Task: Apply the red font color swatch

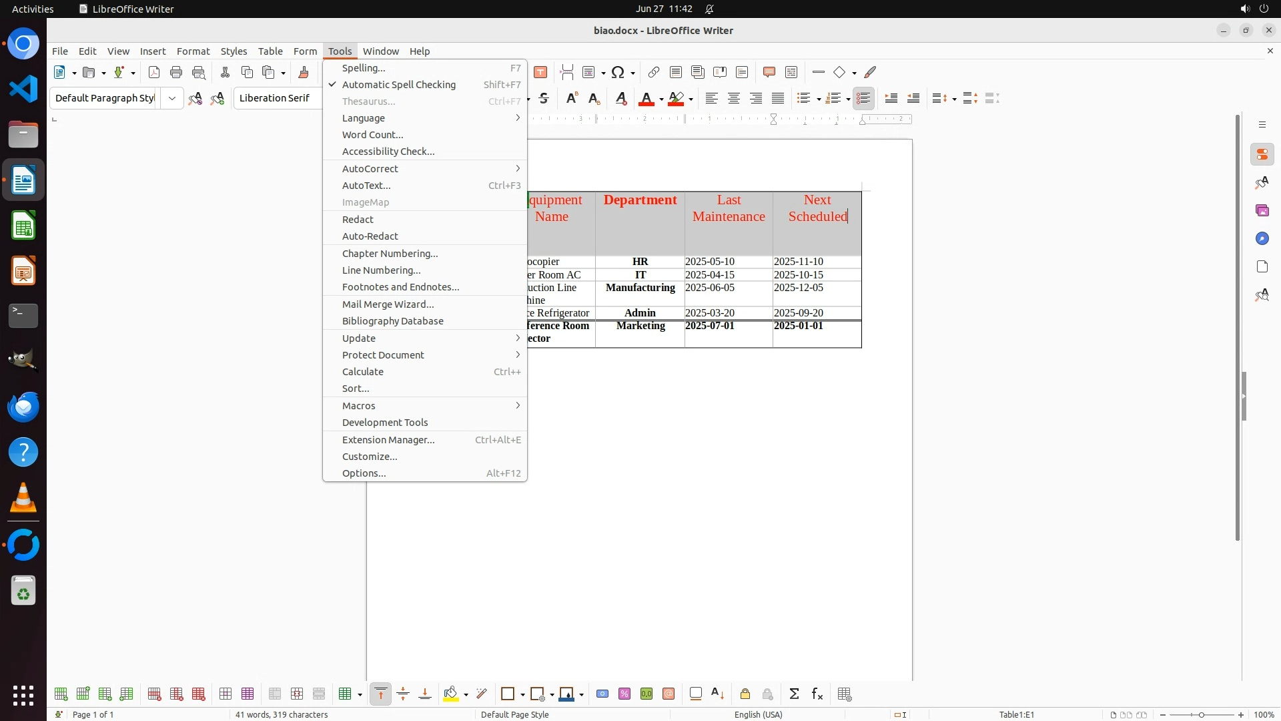Action: [x=645, y=99]
